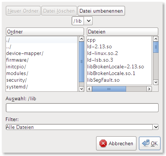This screenshot has width=166, height=156.
Task: Click the files list scroll-right arrow
Action: pyautogui.click(x=149, y=89)
